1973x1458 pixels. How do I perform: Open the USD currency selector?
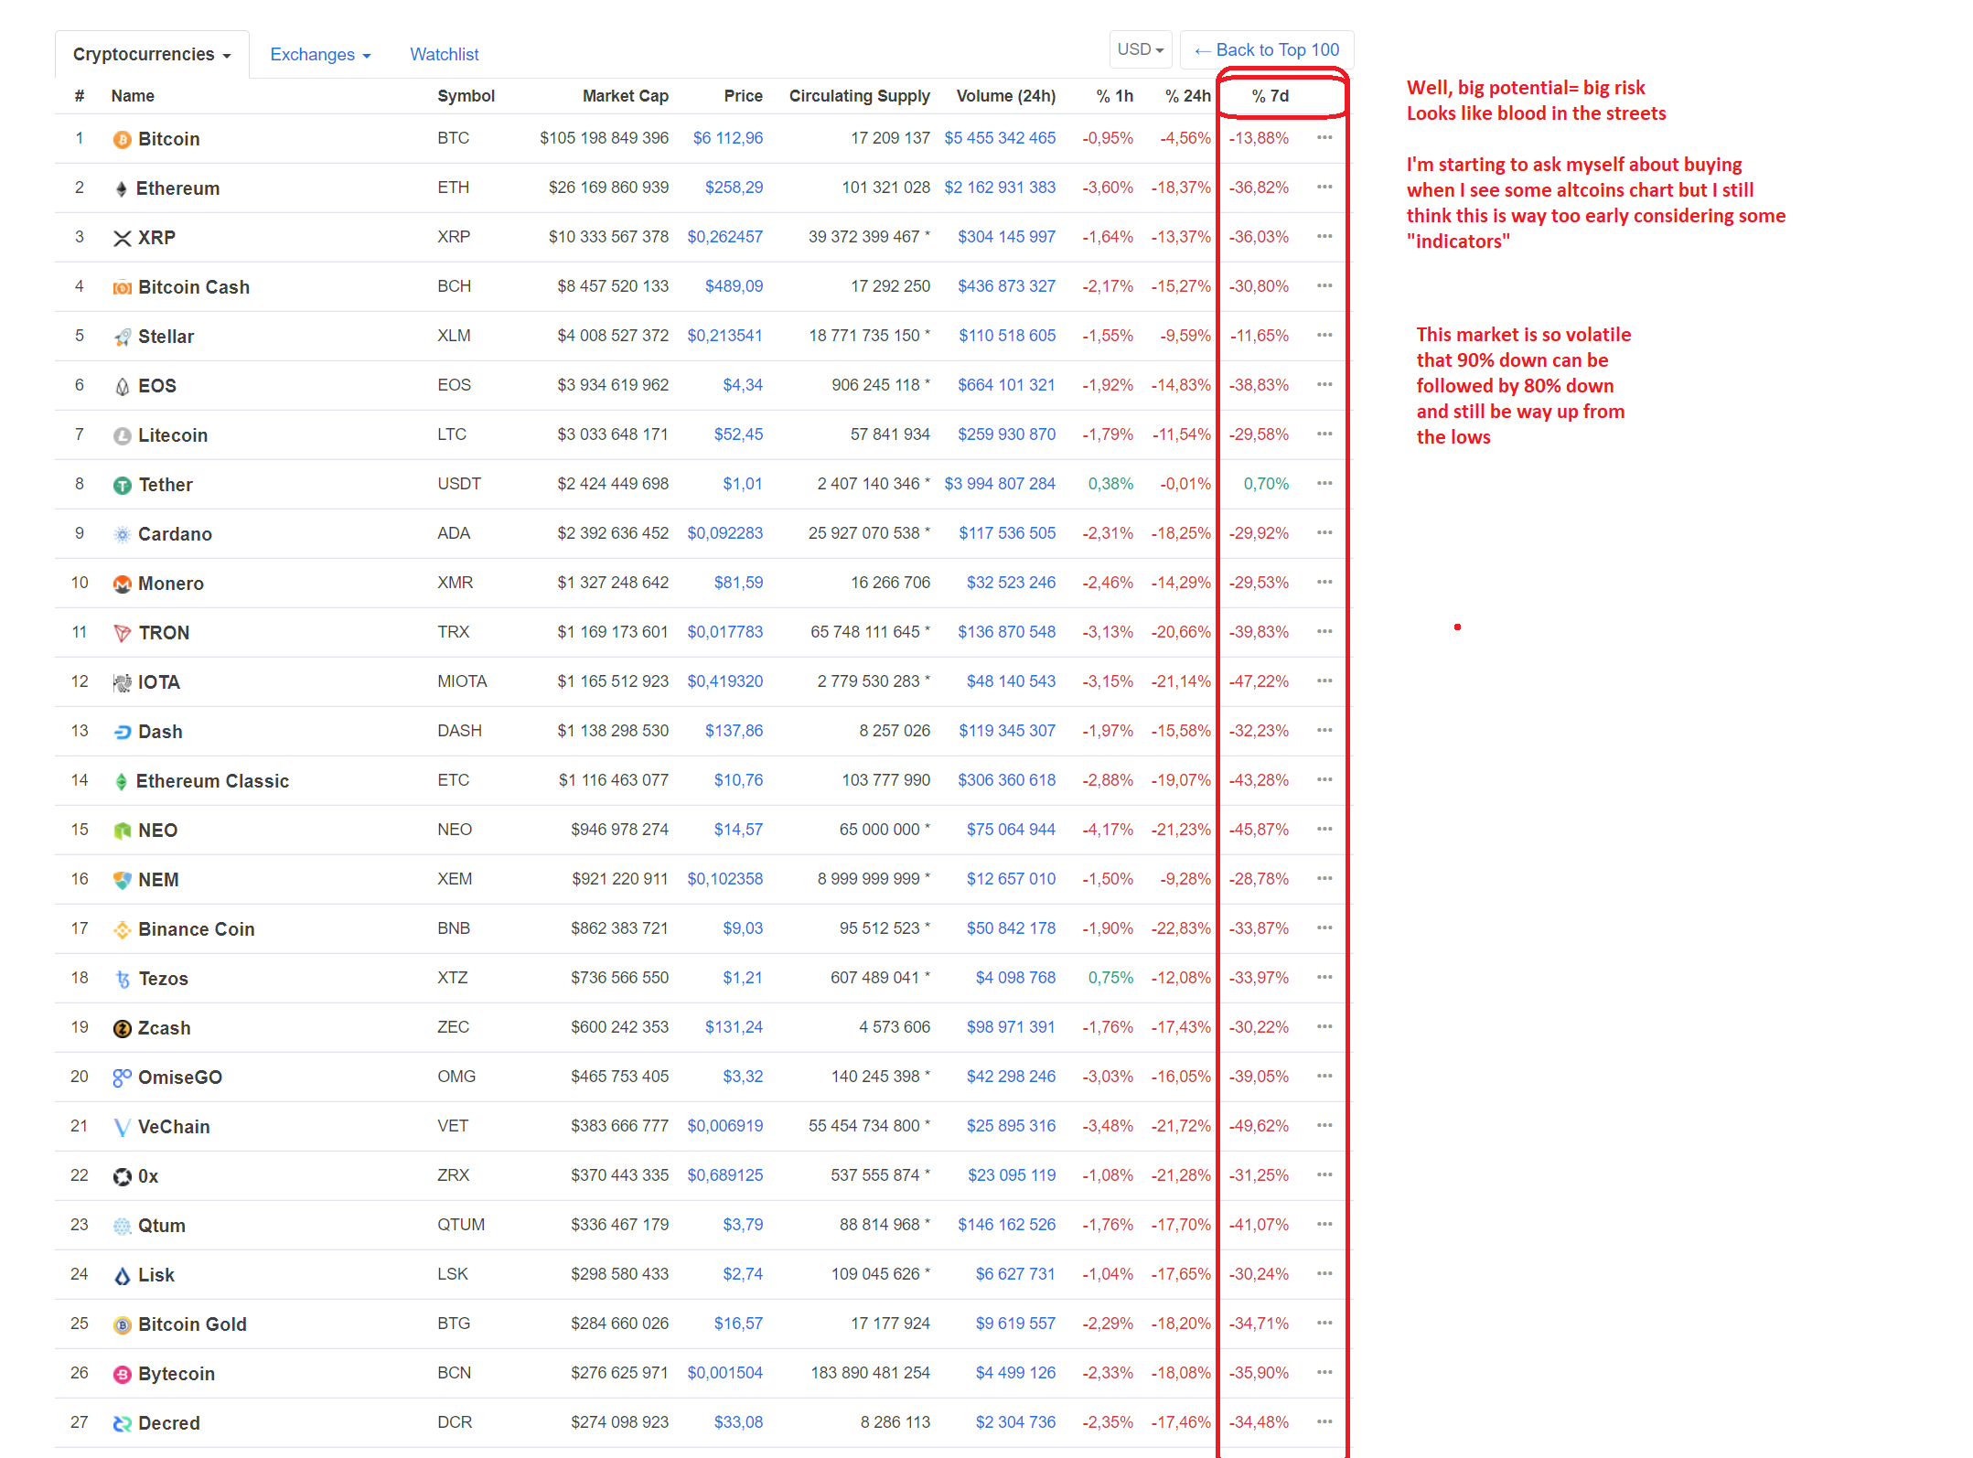[x=1140, y=49]
